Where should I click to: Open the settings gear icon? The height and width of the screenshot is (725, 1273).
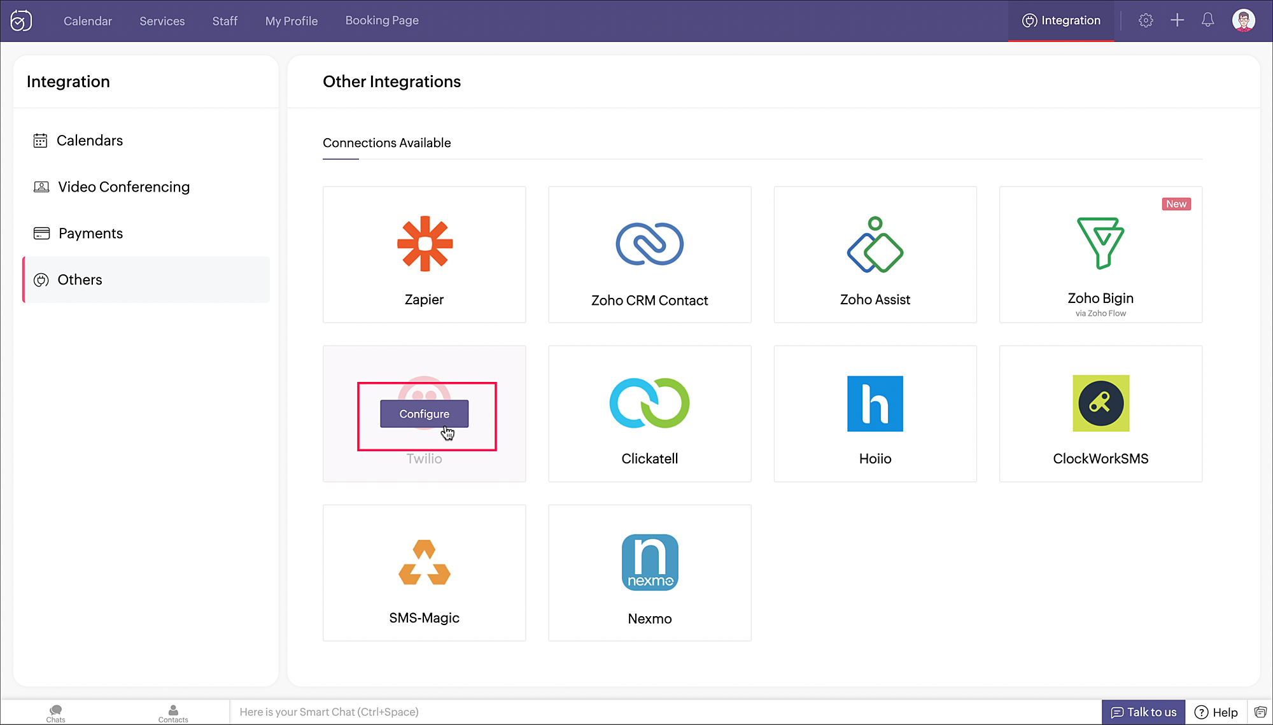(x=1146, y=20)
